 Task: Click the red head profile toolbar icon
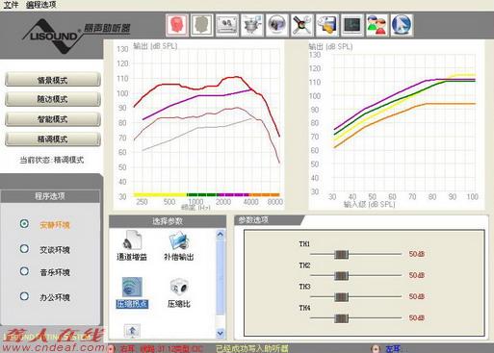point(177,25)
